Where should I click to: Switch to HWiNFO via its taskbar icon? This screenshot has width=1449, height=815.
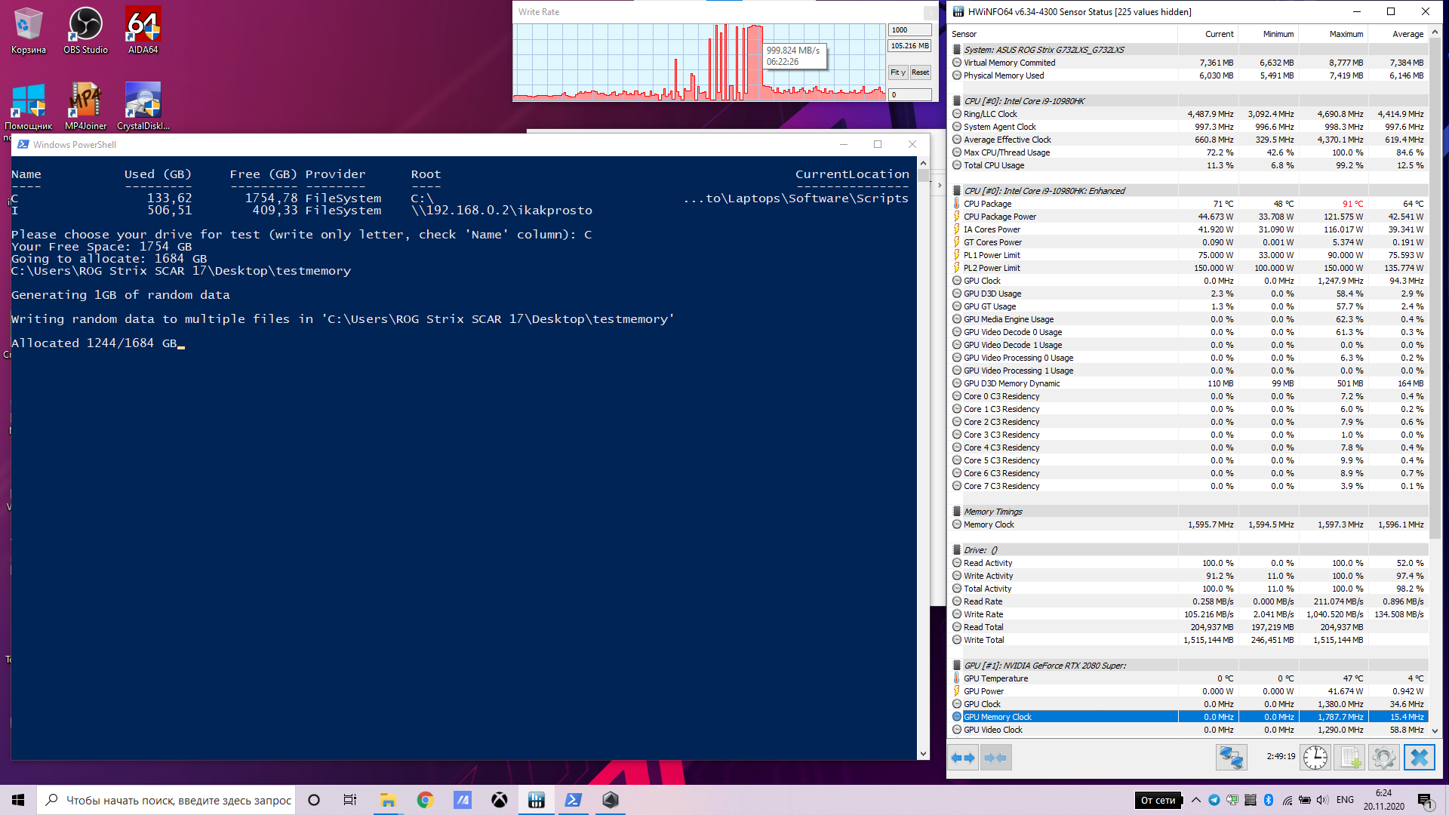tap(536, 800)
